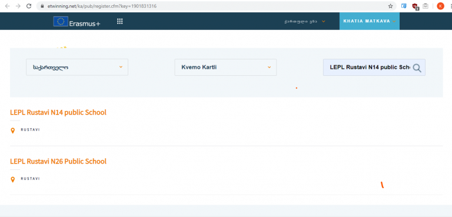Expand the Kvemo Kartli region dropdown
Viewport: 452px width, 217px height.
pyautogui.click(x=225, y=68)
